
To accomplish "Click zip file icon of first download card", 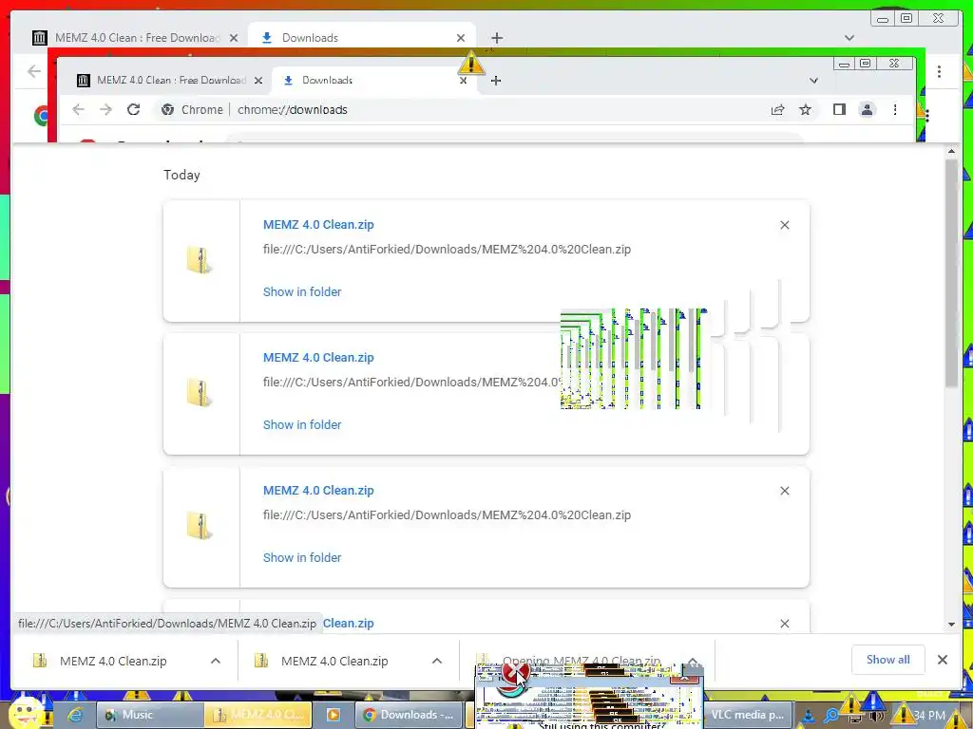I will (x=200, y=260).
